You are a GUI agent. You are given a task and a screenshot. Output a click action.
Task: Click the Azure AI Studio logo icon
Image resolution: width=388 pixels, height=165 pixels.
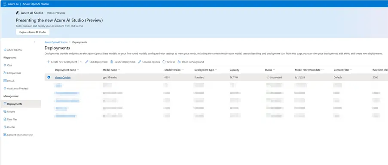[x=18, y=13]
